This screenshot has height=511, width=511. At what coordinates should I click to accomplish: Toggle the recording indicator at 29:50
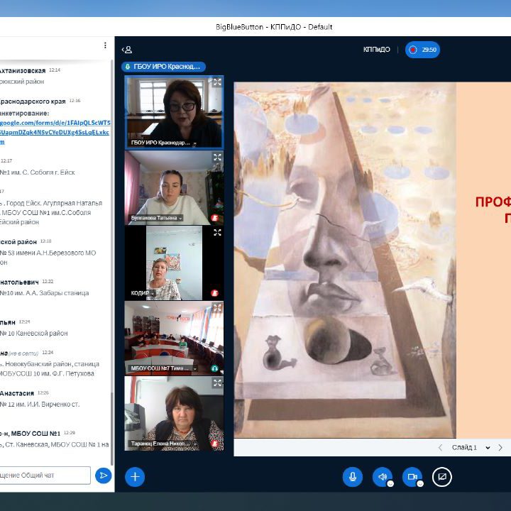pos(423,50)
